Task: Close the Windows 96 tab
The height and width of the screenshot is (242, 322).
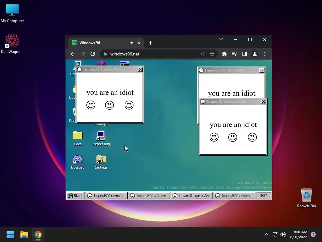Action: pyautogui.click(x=139, y=43)
